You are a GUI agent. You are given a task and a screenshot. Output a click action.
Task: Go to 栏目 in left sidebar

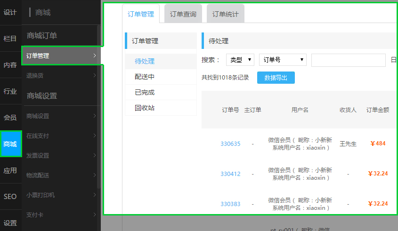click(10, 39)
